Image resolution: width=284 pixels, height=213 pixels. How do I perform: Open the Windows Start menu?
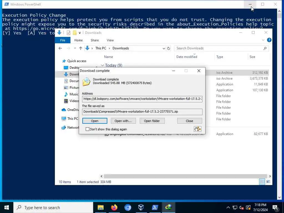click(x=7, y=207)
